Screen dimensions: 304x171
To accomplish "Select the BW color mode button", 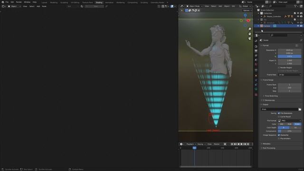I will [282, 124].
